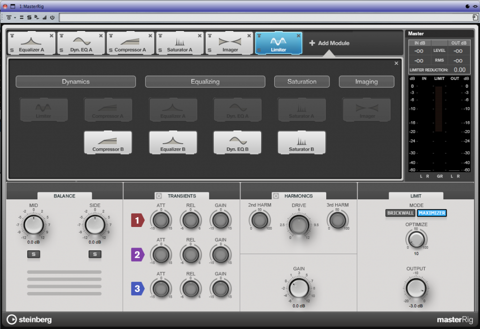This screenshot has height=329, width=480.
Task: Open the Dyn. EQ A module tab
Action: click(81, 43)
